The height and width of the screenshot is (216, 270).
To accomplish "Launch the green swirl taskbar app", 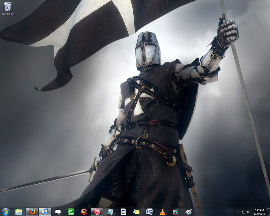I will tap(71, 212).
